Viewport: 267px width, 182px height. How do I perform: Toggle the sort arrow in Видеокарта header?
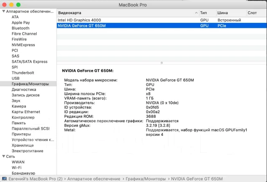[x=196, y=13]
